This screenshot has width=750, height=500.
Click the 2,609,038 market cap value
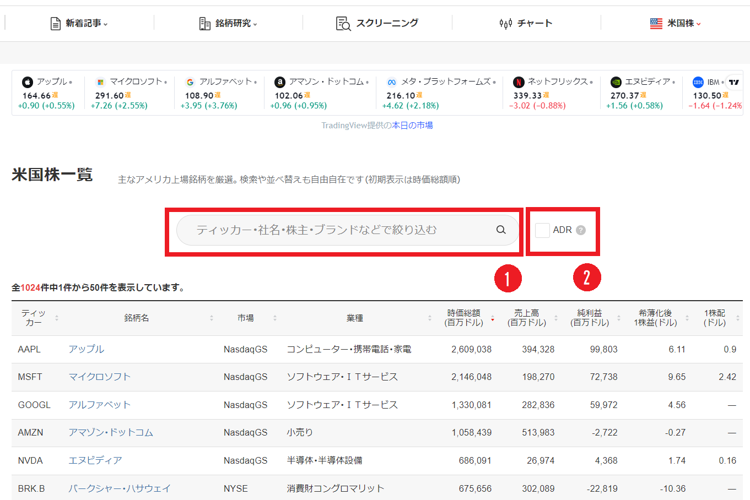pyautogui.click(x=471, y=349)
